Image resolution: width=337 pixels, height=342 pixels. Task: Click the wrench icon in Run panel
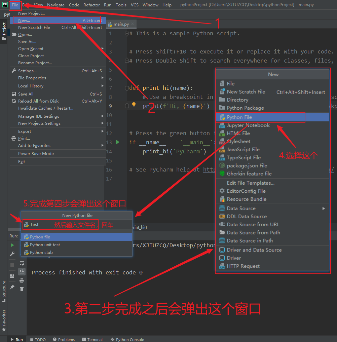point(12,254)
